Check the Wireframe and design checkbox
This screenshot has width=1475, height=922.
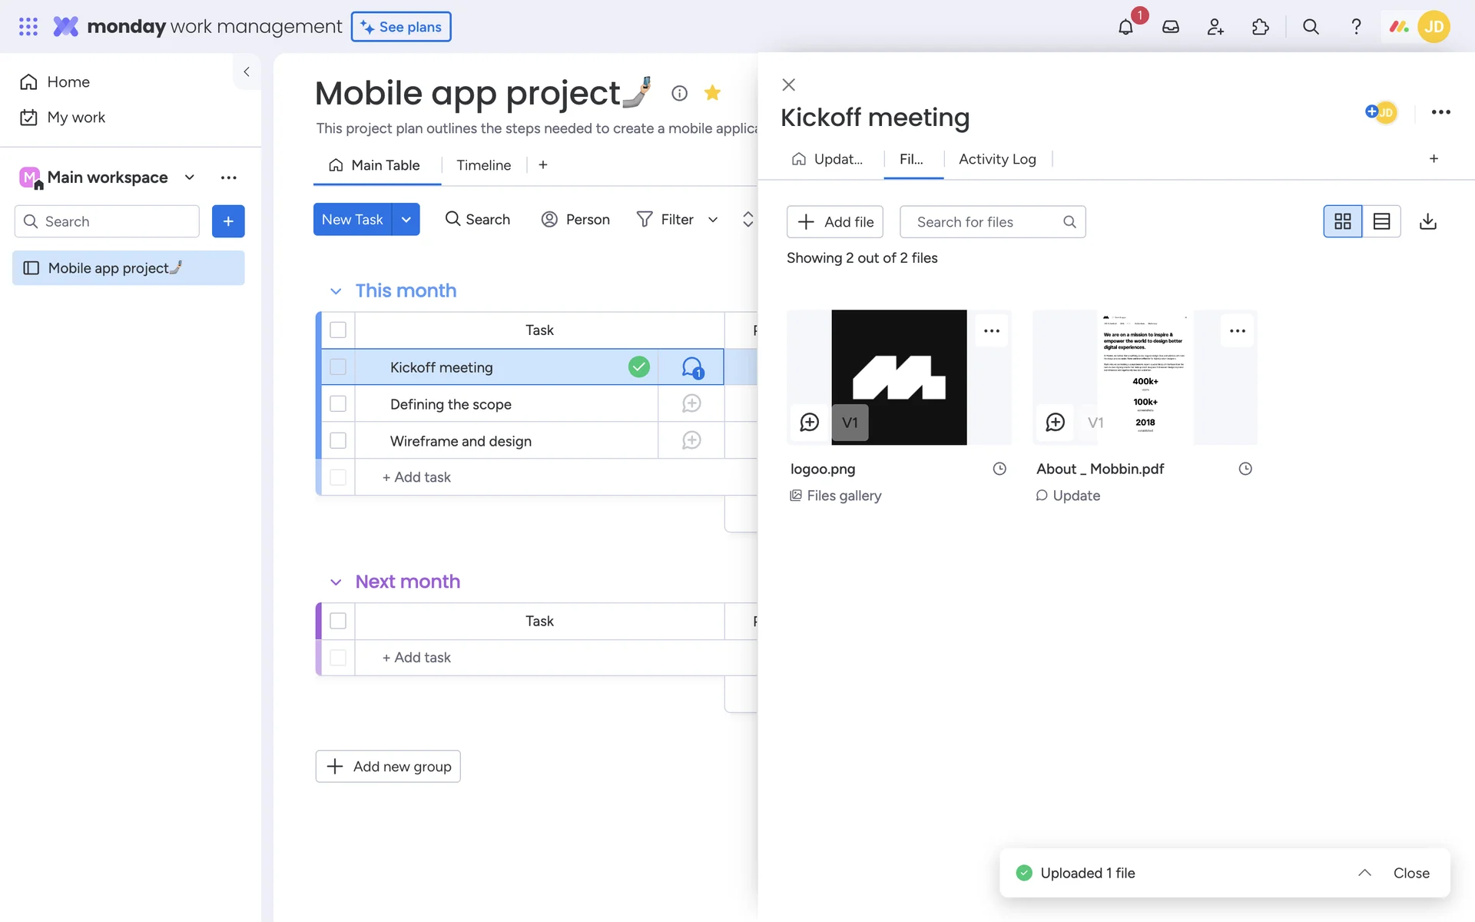point(338,441)
